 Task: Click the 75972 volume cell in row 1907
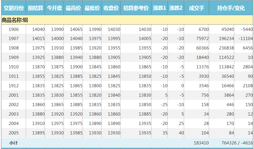202,39
